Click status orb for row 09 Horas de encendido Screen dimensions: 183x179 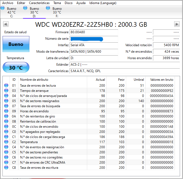[x=6, y=111]
